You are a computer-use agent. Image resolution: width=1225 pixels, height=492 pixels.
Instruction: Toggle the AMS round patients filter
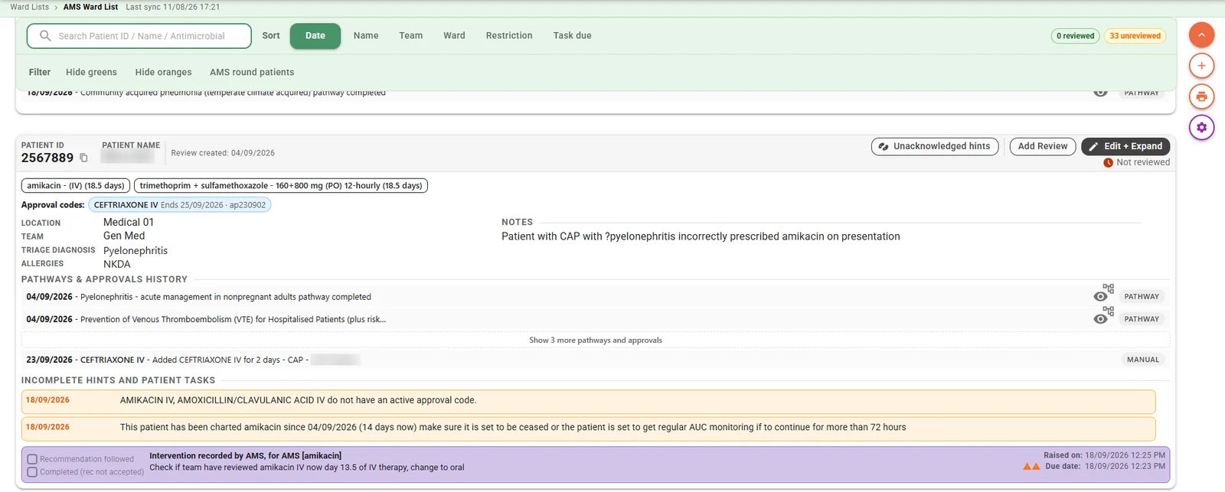click(252, 72)
